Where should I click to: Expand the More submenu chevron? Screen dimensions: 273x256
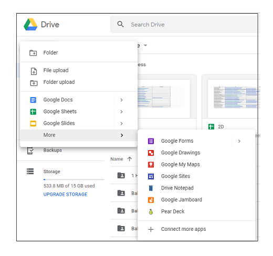tap(122, 135)
